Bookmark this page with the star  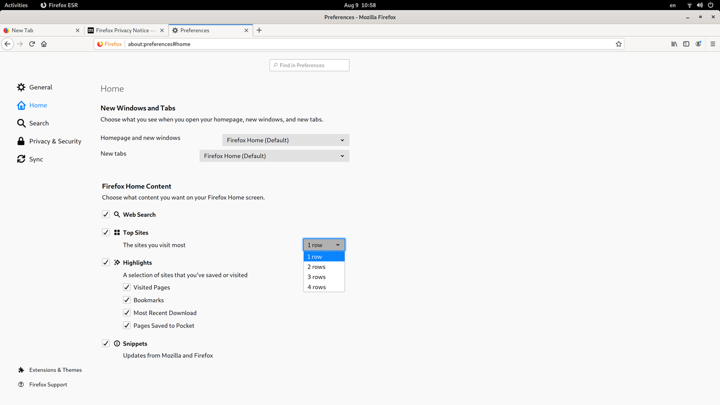(619, 44)
